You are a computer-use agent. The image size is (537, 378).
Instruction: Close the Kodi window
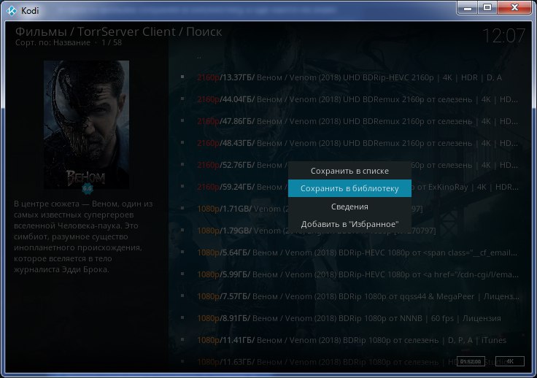pyautogui.click(x=514, y=8)
